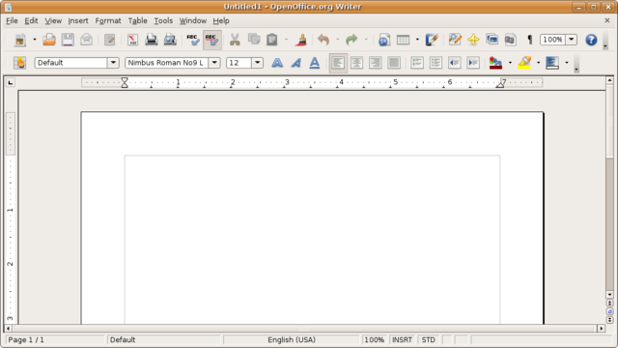
Task: Click the New document icon
Action: 20,40
